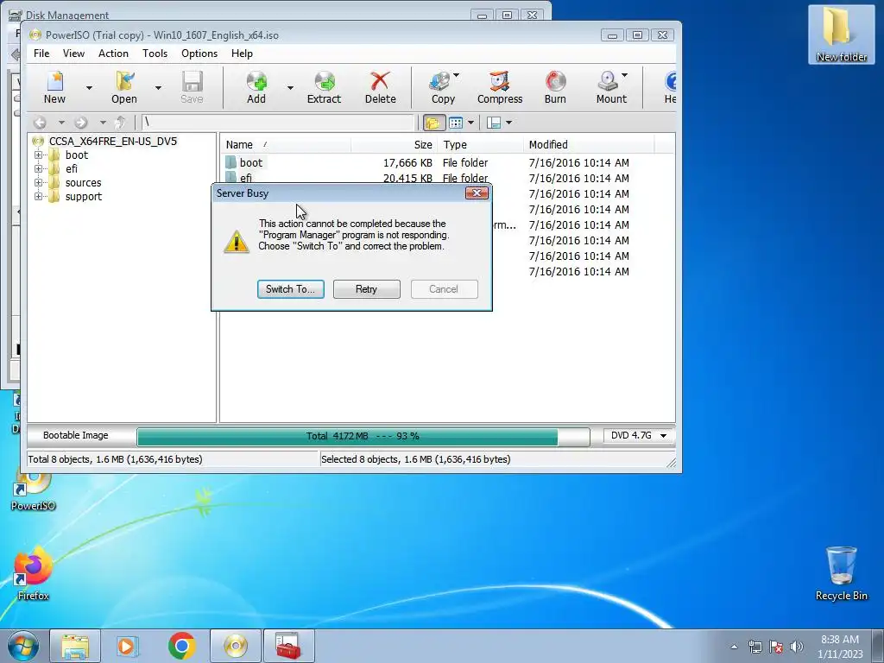The height and width of the screenshot is (663, 884).
Task: Close the Server Busy dialog
Action: (x=477, y=193)
